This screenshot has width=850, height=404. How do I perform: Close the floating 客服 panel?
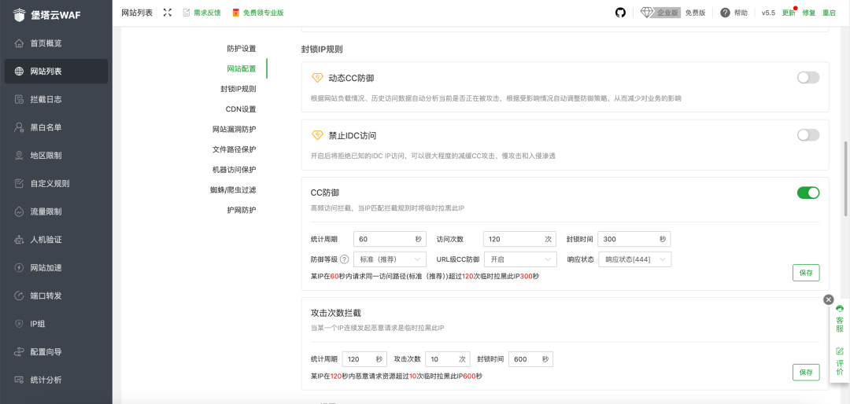pos(828,299)
